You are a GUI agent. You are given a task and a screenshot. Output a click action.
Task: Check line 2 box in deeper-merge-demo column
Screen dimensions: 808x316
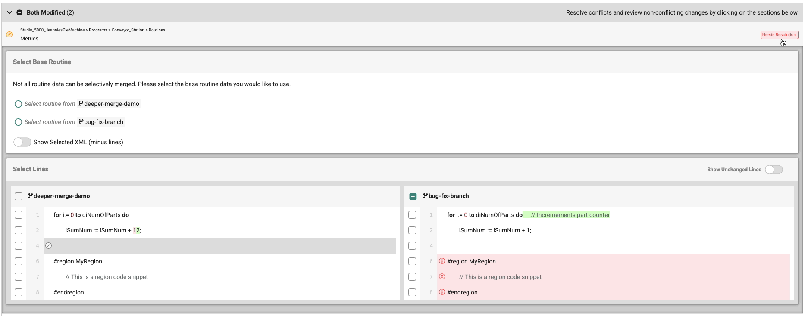(19, 230)
